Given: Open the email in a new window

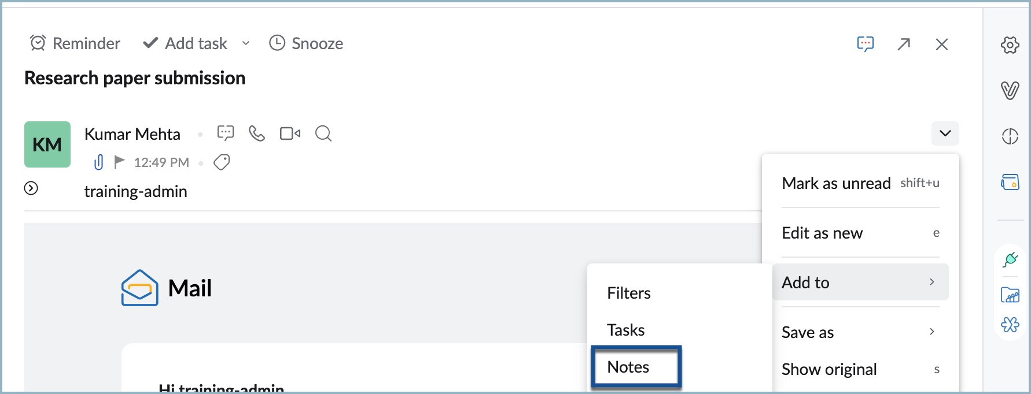Looking at the screenshot, I should click(x=904, y=44).
